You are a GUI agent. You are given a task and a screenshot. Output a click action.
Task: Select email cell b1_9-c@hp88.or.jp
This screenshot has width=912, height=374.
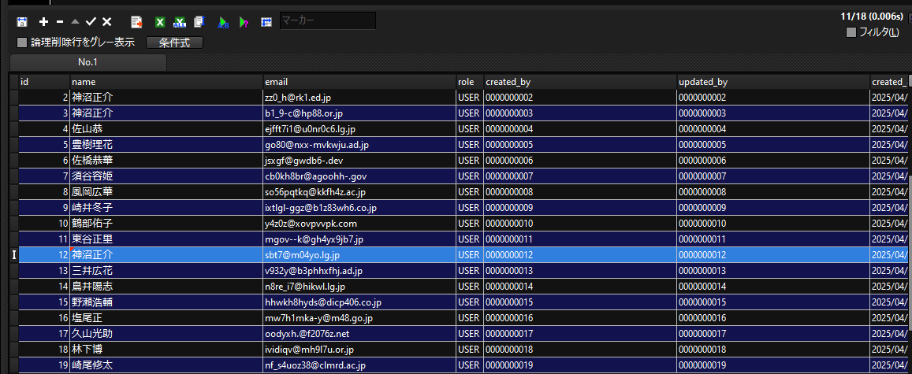click(359, 113)
